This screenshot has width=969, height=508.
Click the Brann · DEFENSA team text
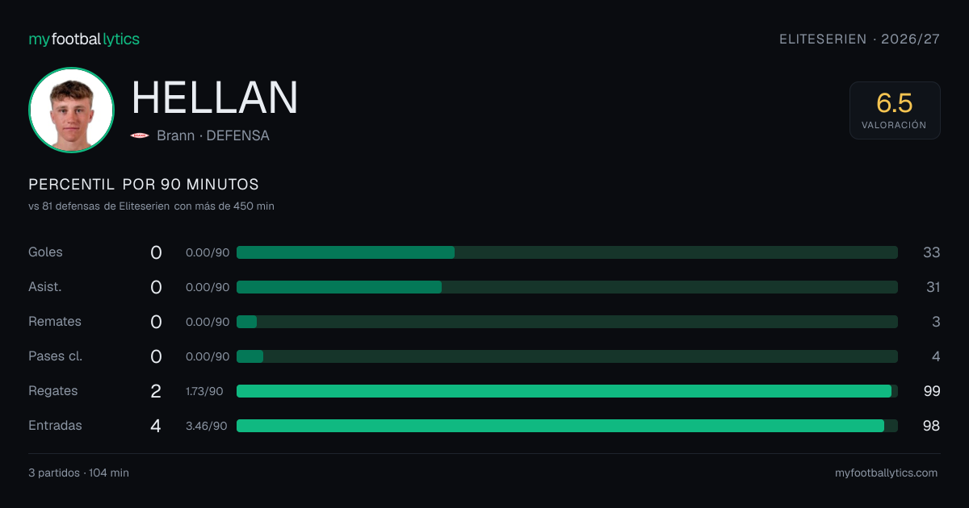coord(213,135)
